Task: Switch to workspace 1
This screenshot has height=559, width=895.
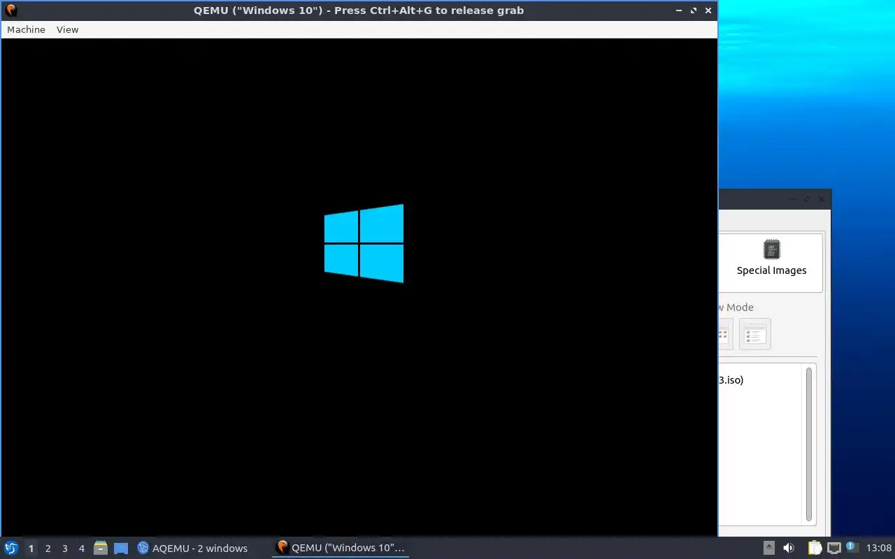Action: [31, 549]
